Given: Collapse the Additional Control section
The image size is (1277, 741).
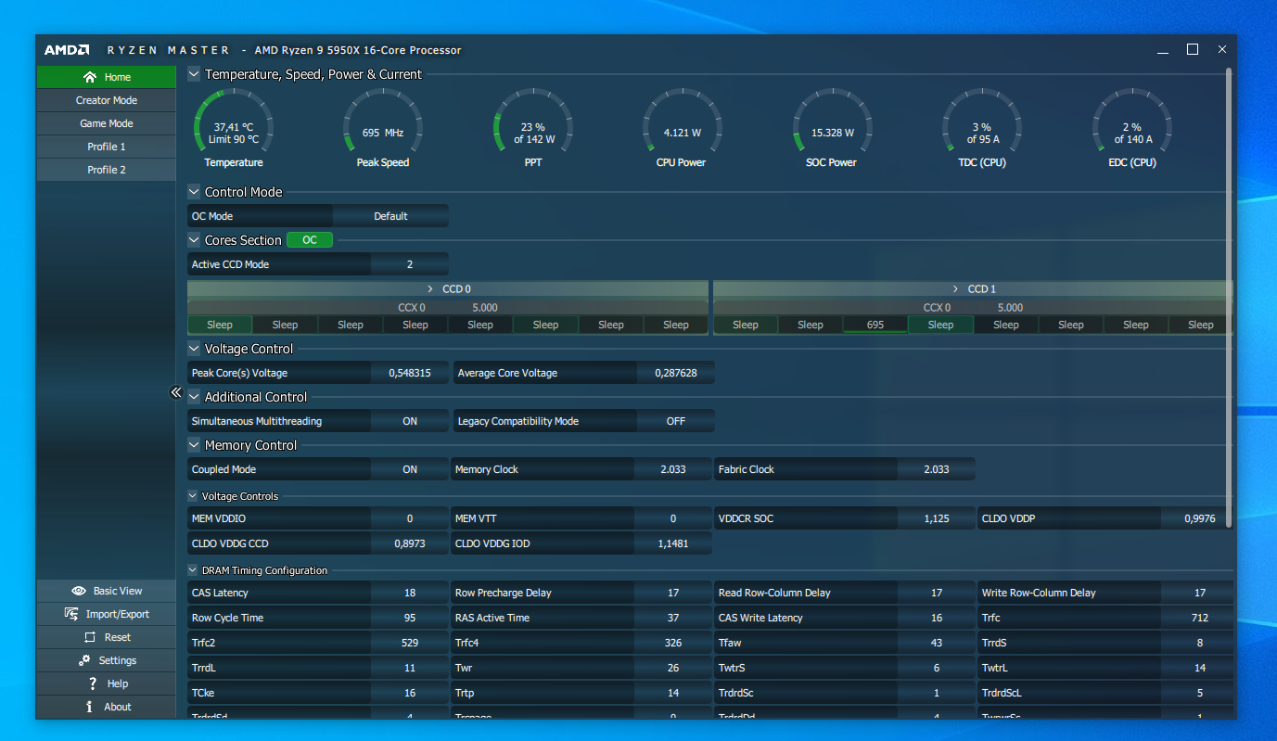Looking at the screenshot, I should [x=194, y=397].
